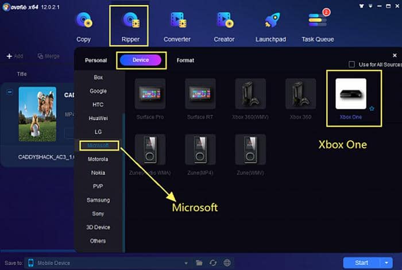Open the Copy module
This screenshot has width=402, height=270.
84,27
